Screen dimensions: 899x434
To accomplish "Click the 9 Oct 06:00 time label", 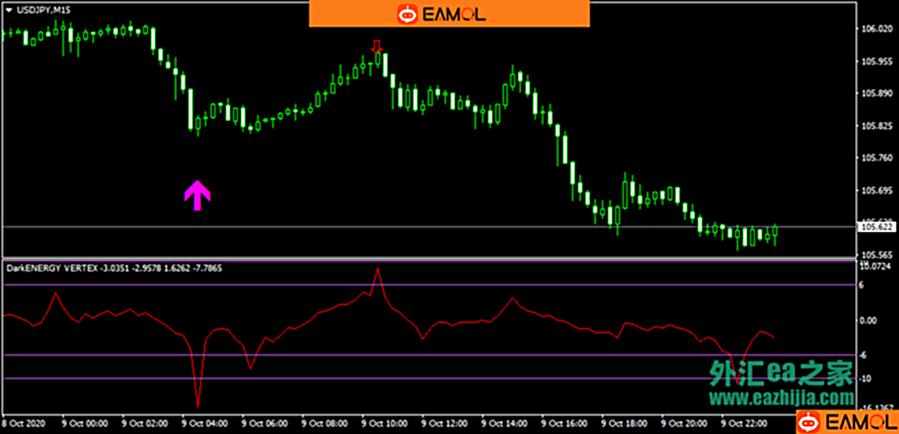I will coord(265,425).
